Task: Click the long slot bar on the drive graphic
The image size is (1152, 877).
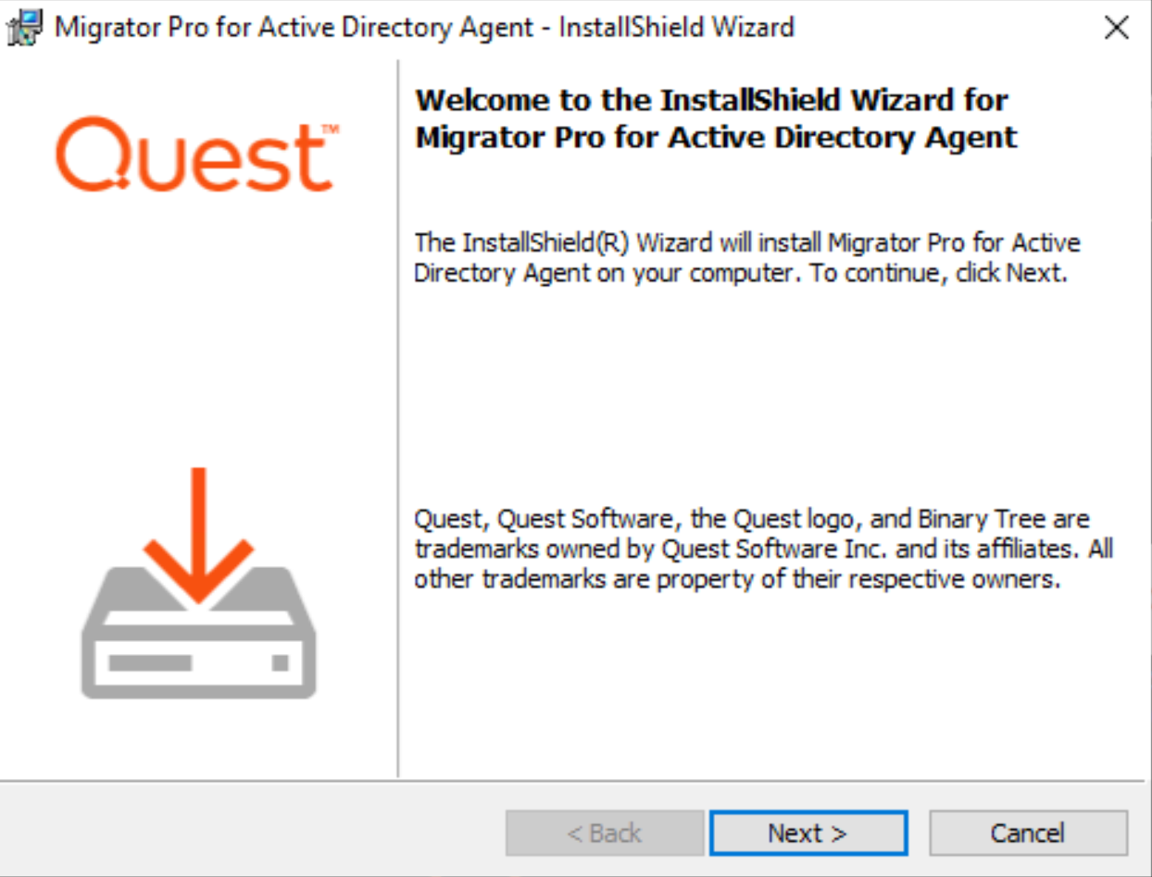Action: (x=150, y=663)
